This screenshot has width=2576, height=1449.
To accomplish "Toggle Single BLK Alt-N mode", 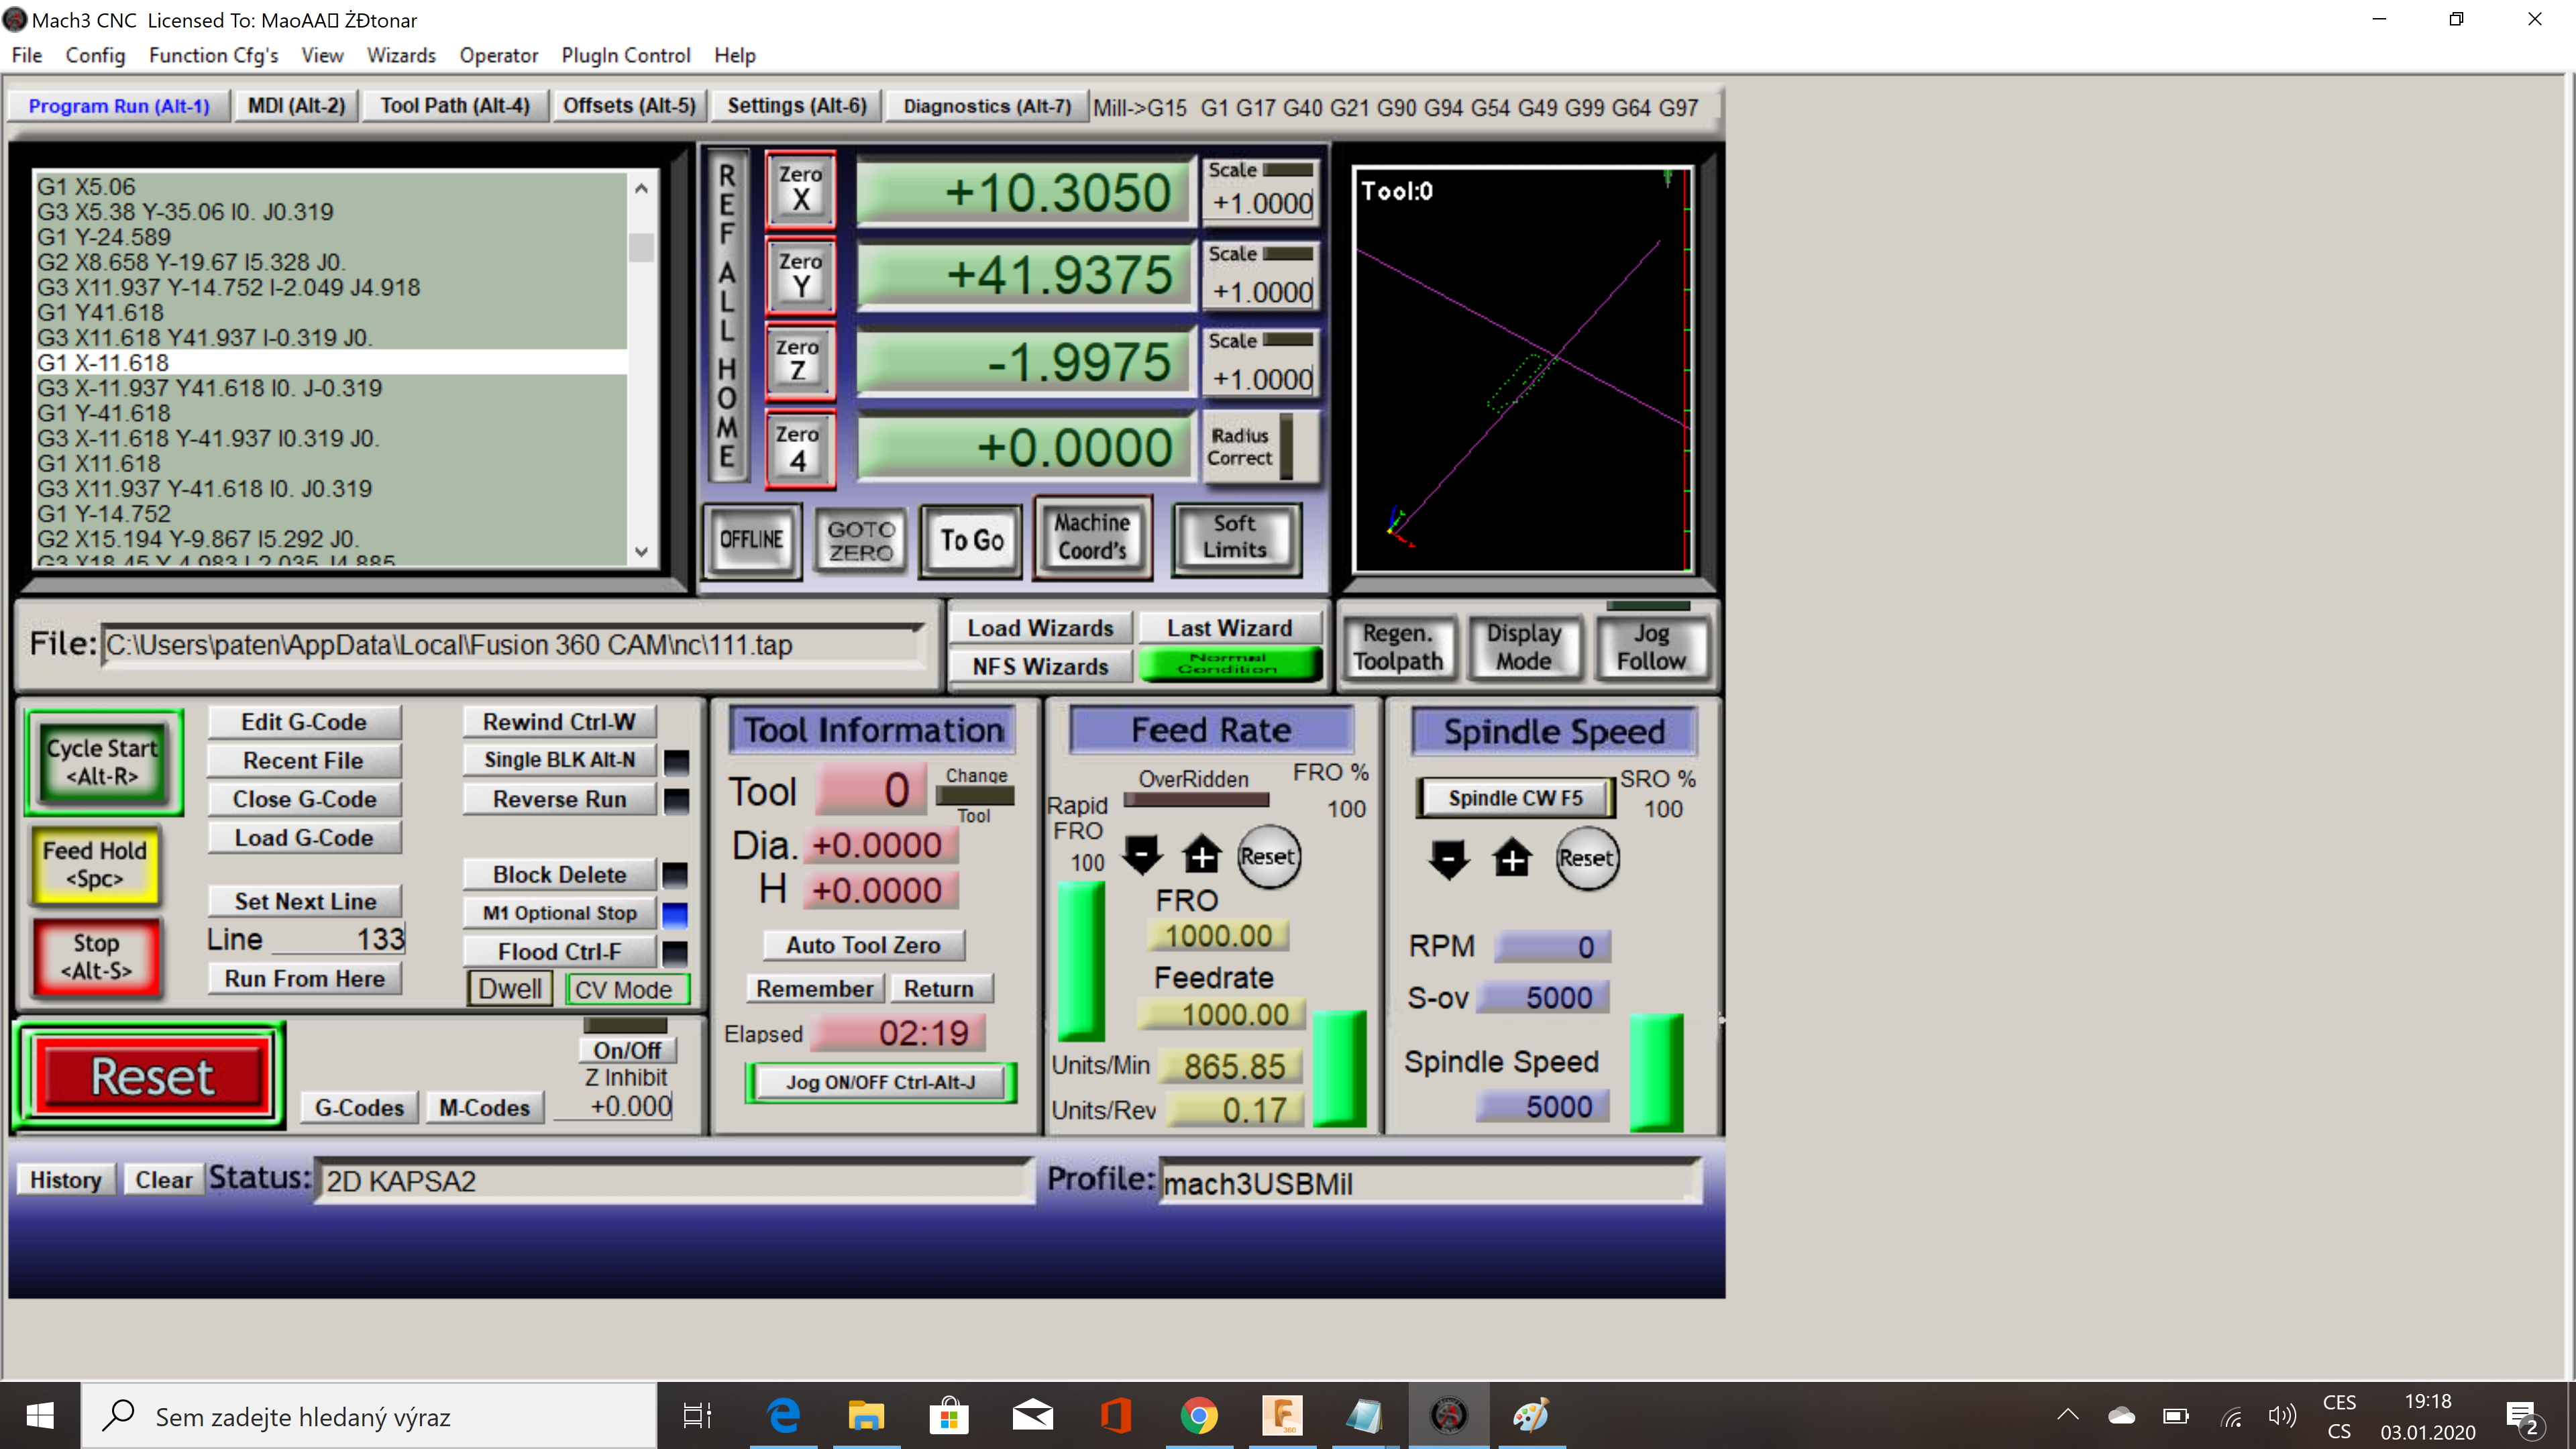I will click(x=559, y=760).
